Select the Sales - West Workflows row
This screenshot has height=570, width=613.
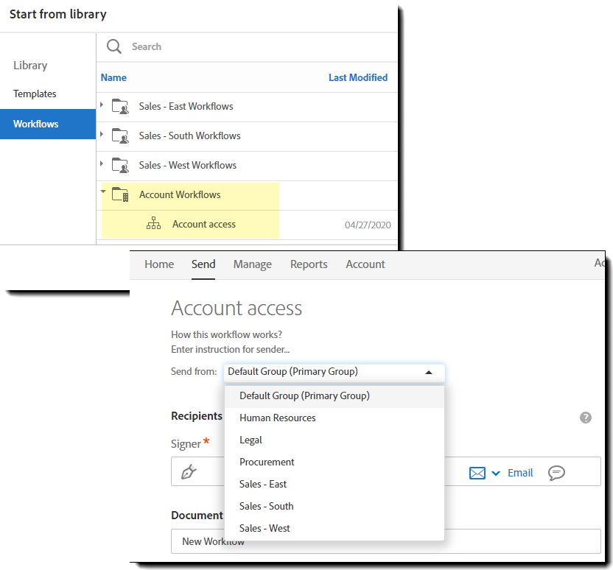click(247, 166)
